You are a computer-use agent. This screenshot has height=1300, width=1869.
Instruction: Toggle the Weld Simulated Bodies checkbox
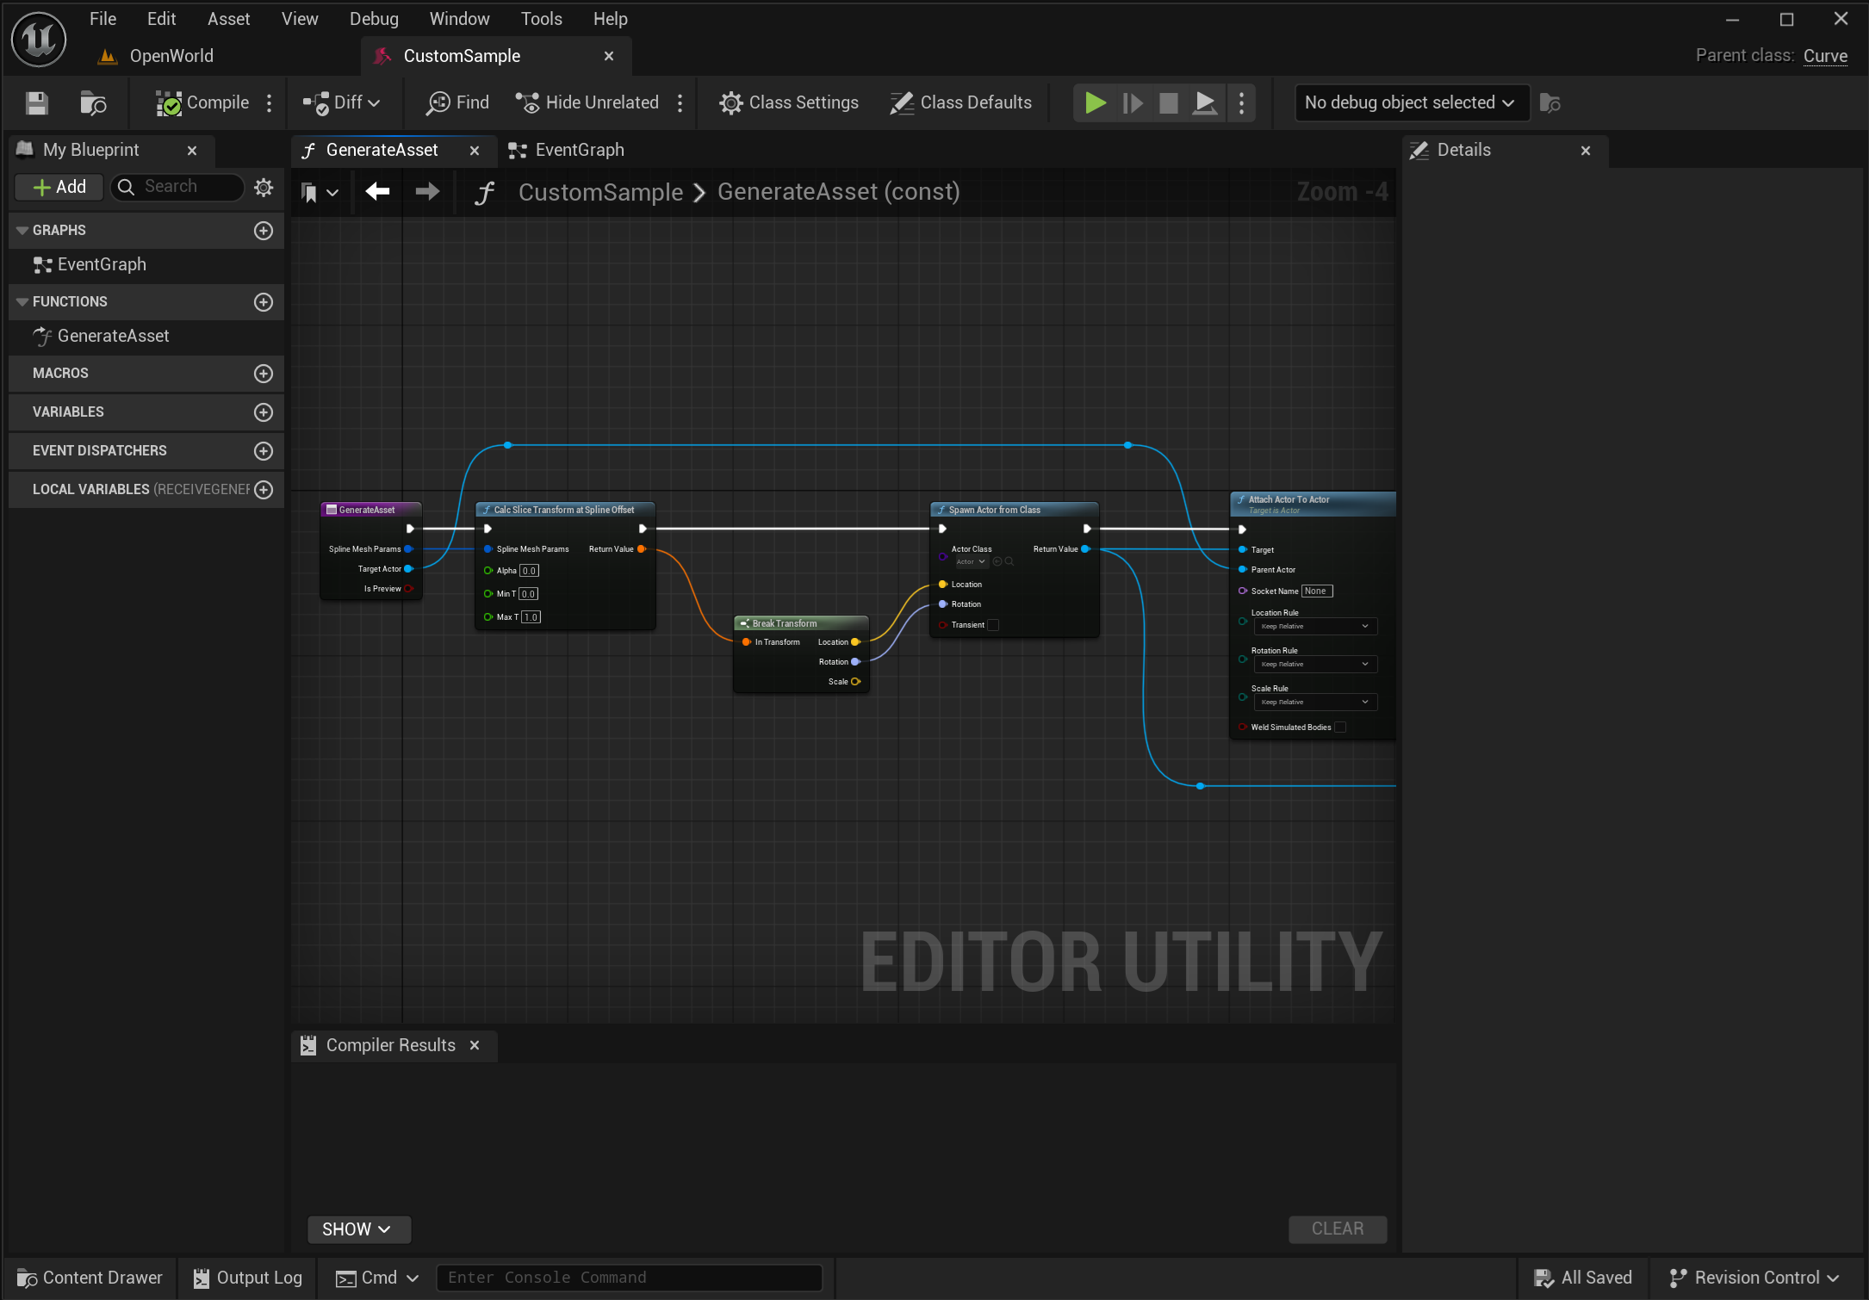[1340, 727]
